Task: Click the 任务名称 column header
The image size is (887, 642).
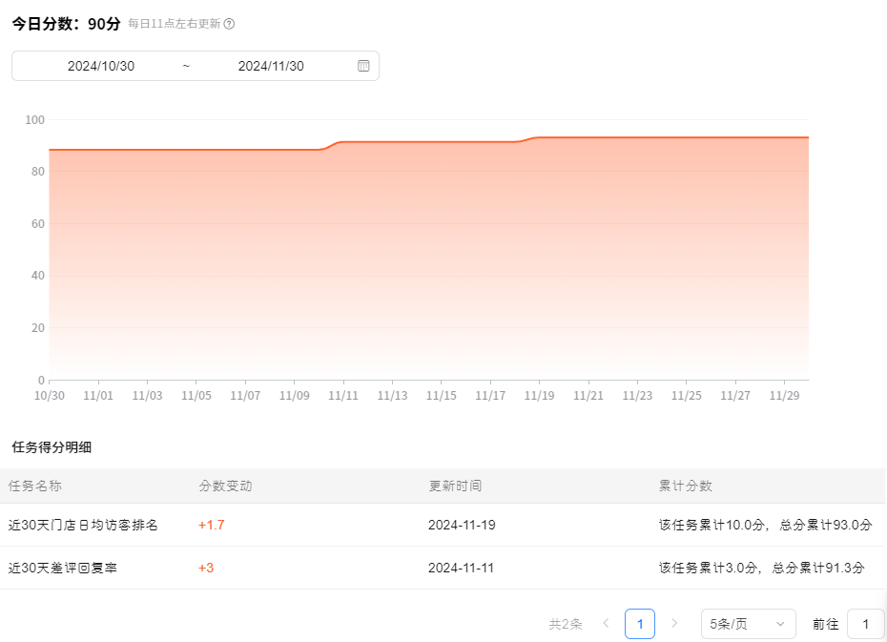Action: tap(35, 486)
